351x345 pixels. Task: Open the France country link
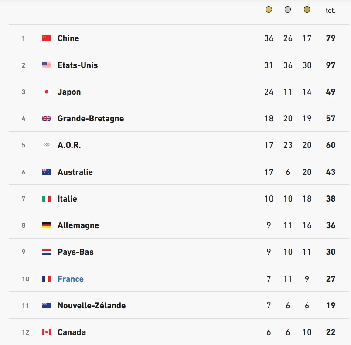click(x=71, y=279)
